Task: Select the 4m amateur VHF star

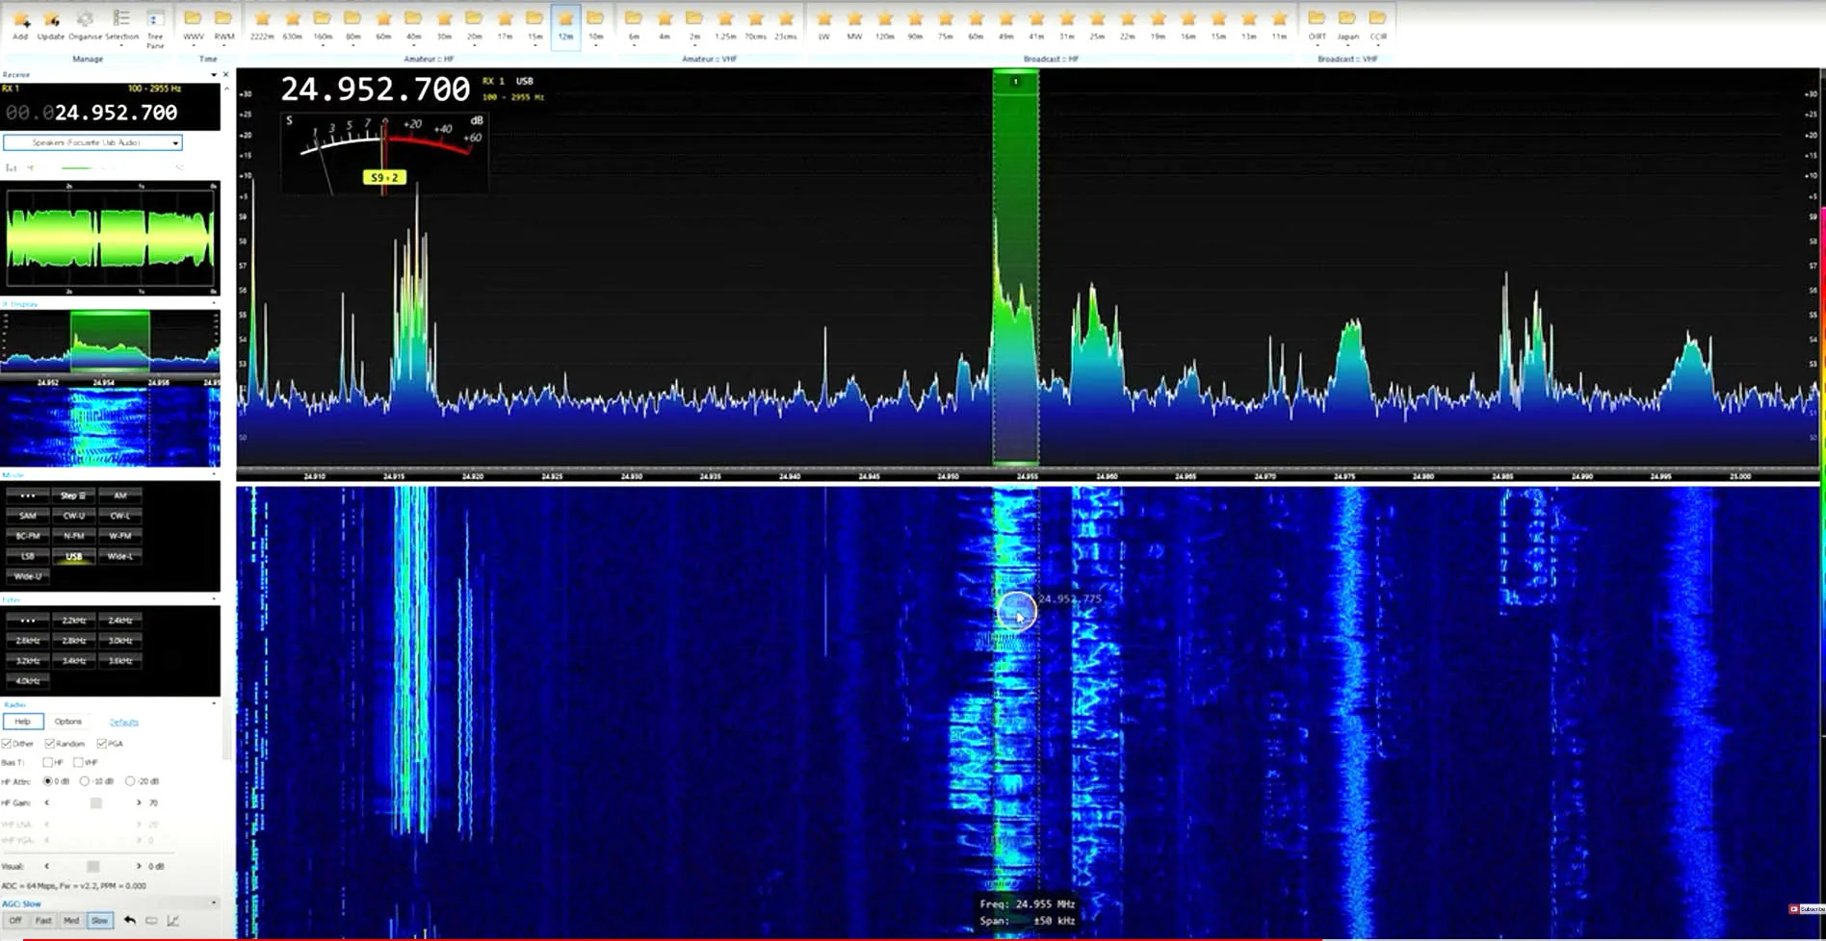Action: 665,19
